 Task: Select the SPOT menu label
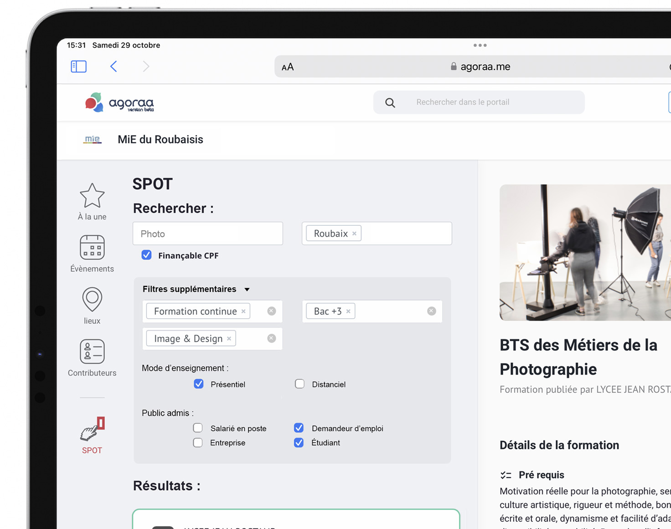click(x=92, y=451)
